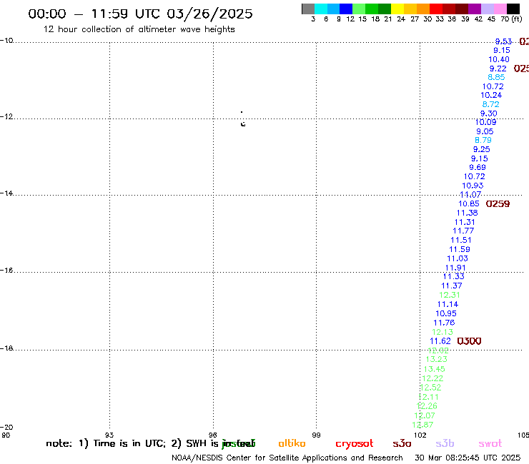
Task: Click the wave height value 10.95
Action: (x=446, y=313)
